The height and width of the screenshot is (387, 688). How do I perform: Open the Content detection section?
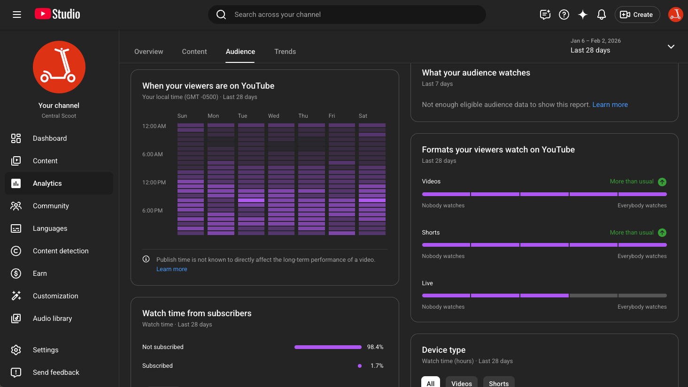[x=60, y=250]
